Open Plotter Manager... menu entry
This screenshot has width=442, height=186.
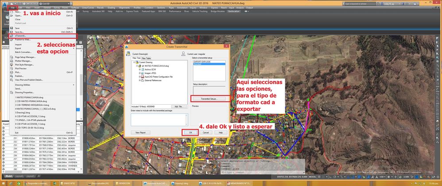pyautogui.click(x=43, y=61)
